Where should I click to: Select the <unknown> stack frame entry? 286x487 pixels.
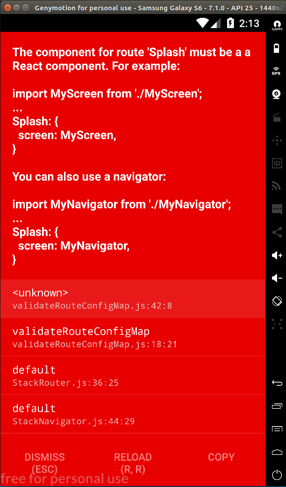pos(133,299)
